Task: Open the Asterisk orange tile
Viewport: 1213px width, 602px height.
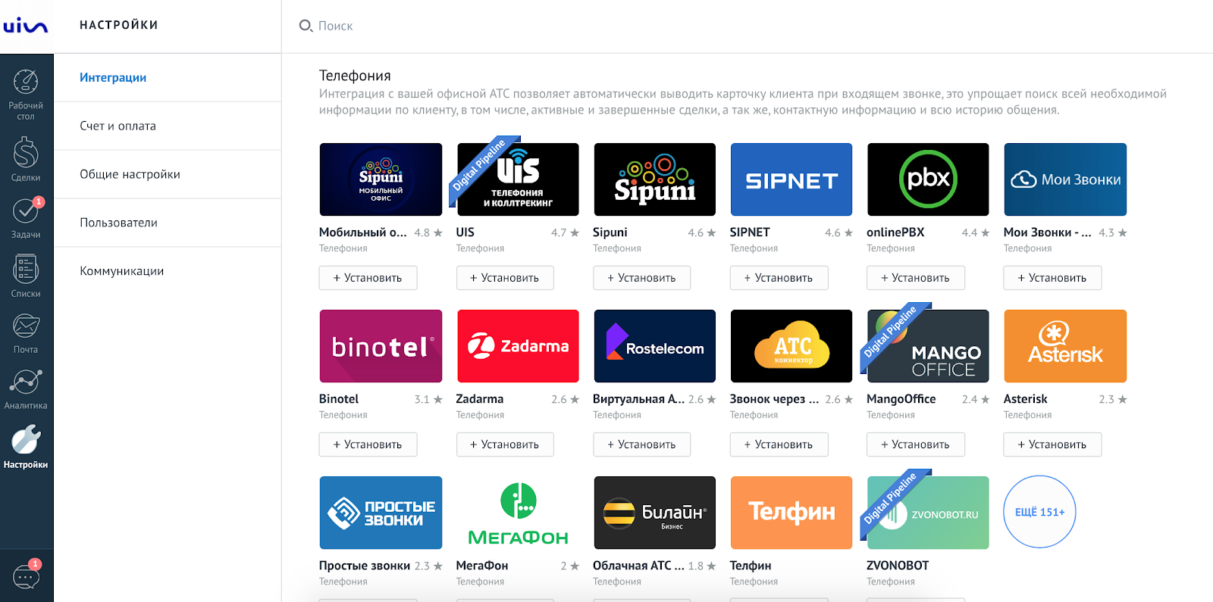Action: point(1065,346)
